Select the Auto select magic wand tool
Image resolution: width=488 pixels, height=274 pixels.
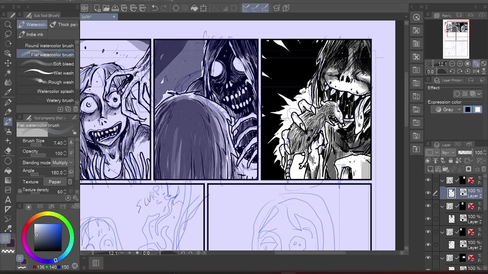(x=8, y=73)
